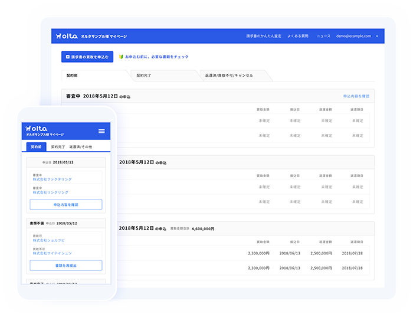Select the desktop 契約前 tab

coord(96,76)
